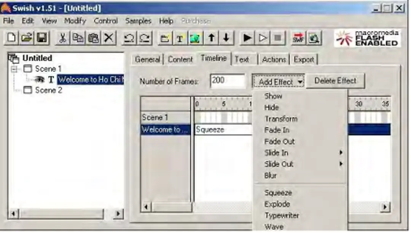
Task: Click the Delete X toolbar icon
Action: 109,38
